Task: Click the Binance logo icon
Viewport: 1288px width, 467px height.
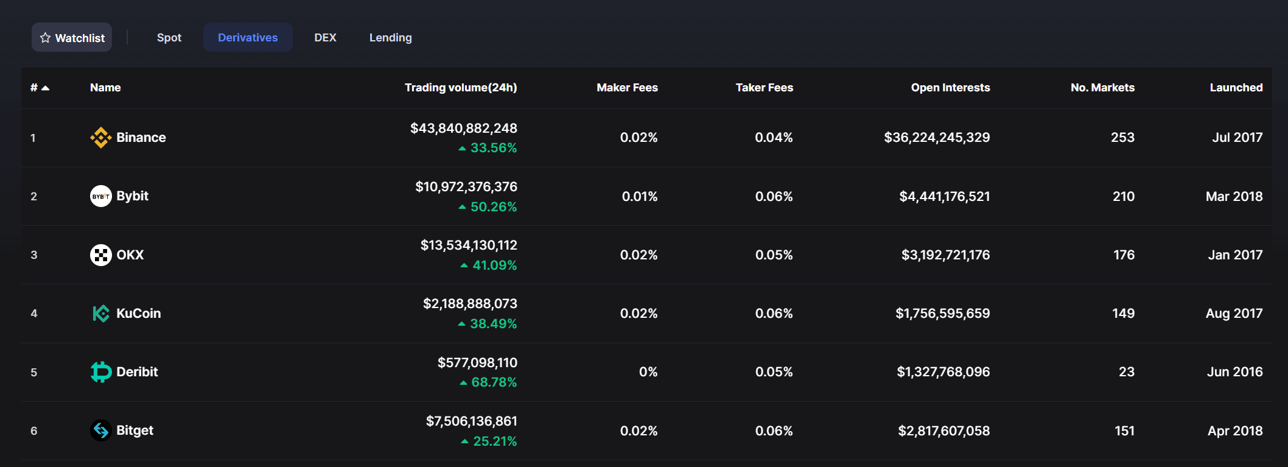Action: coord(101,138)
